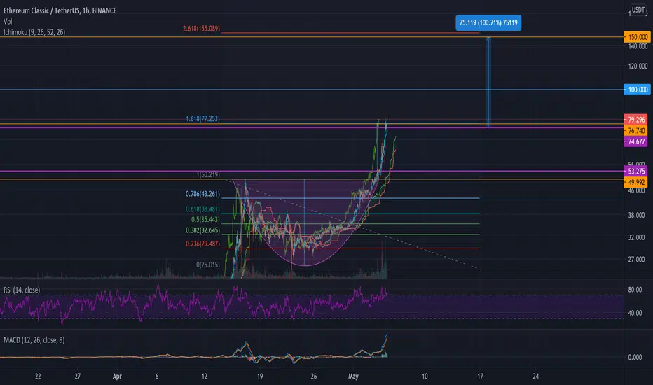The height and width of the screenshot is (385, 653).
Task: Select the 0.5(35.443) Fibonacci level label
Action: tap(205, 219)
